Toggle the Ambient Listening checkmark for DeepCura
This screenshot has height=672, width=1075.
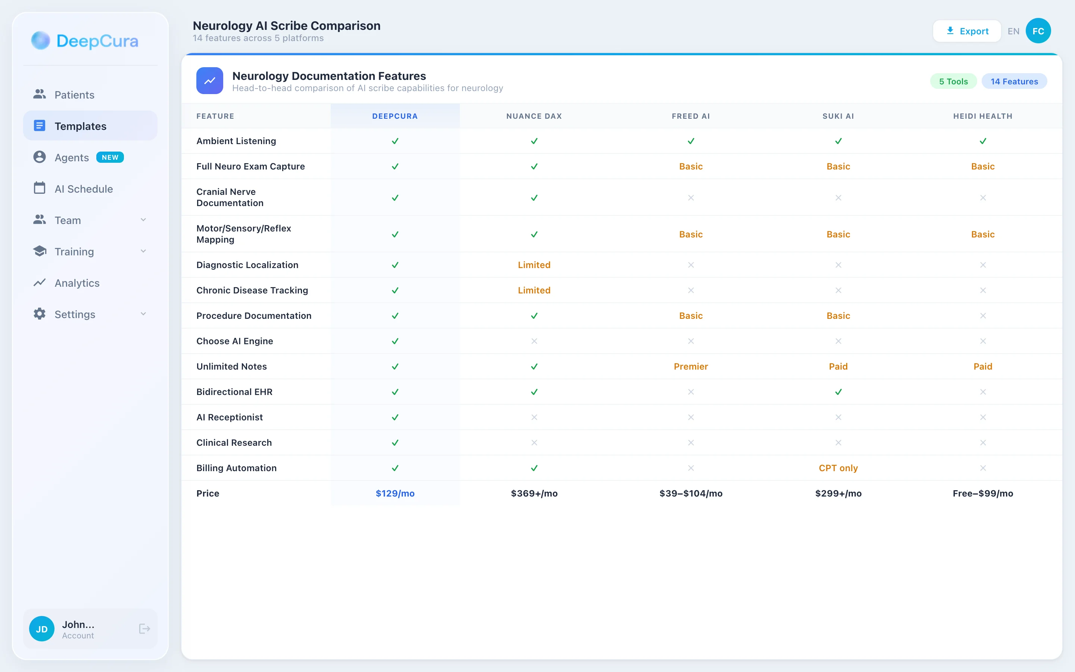point(395,141)
